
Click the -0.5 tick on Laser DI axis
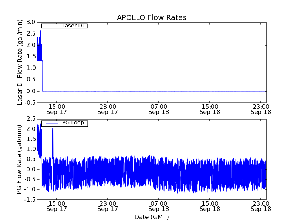tap(30, 103)
